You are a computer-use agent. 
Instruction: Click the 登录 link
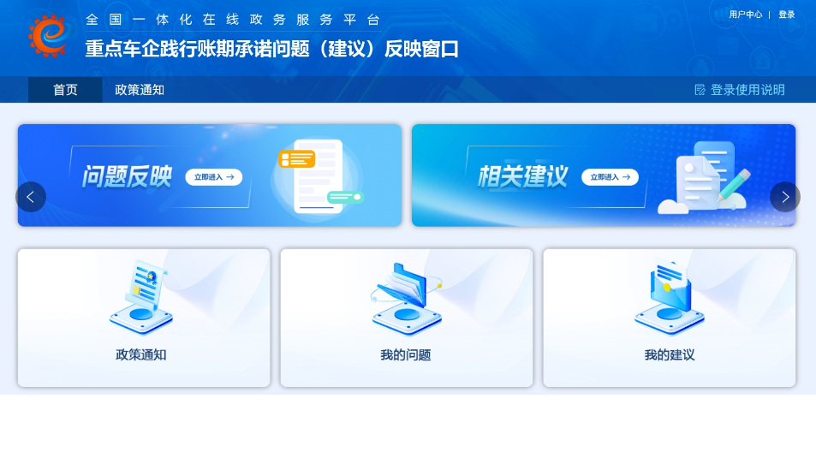(786, 15)
